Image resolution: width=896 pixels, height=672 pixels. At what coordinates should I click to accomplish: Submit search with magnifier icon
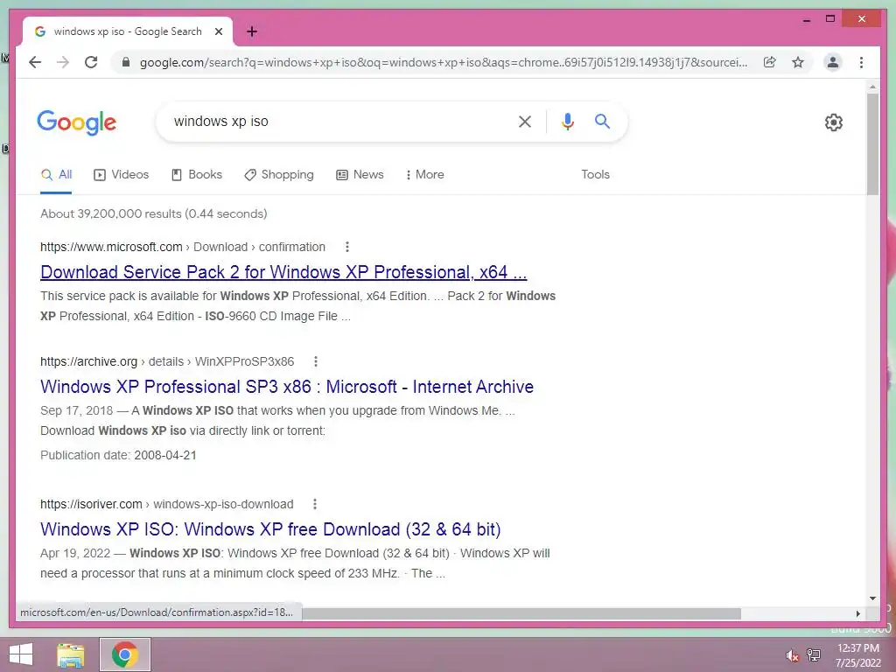click(602, 121)
